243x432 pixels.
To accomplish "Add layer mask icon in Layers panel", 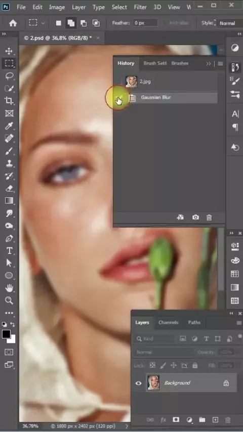I will pyautogui.click(x=176, y=420).
